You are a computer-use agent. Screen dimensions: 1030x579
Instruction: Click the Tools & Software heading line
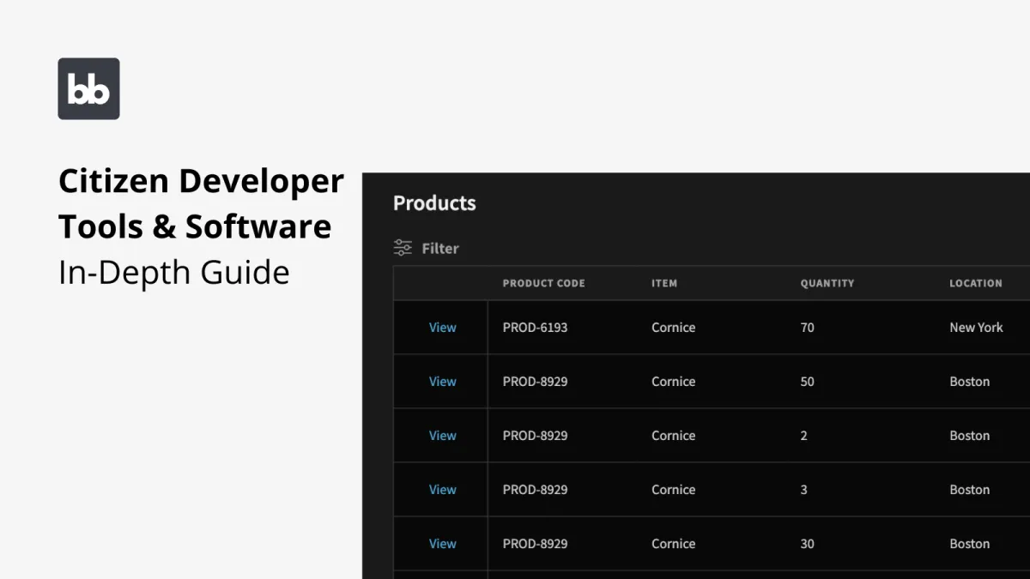coord(195,226)
